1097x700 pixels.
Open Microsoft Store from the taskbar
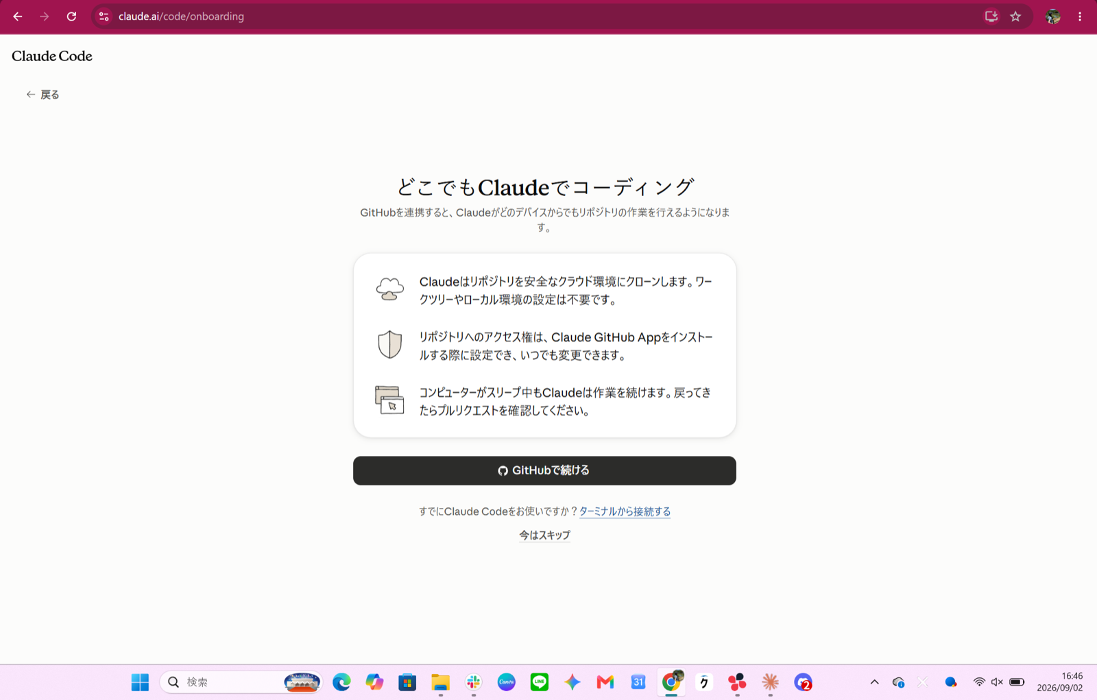point(407,682)
